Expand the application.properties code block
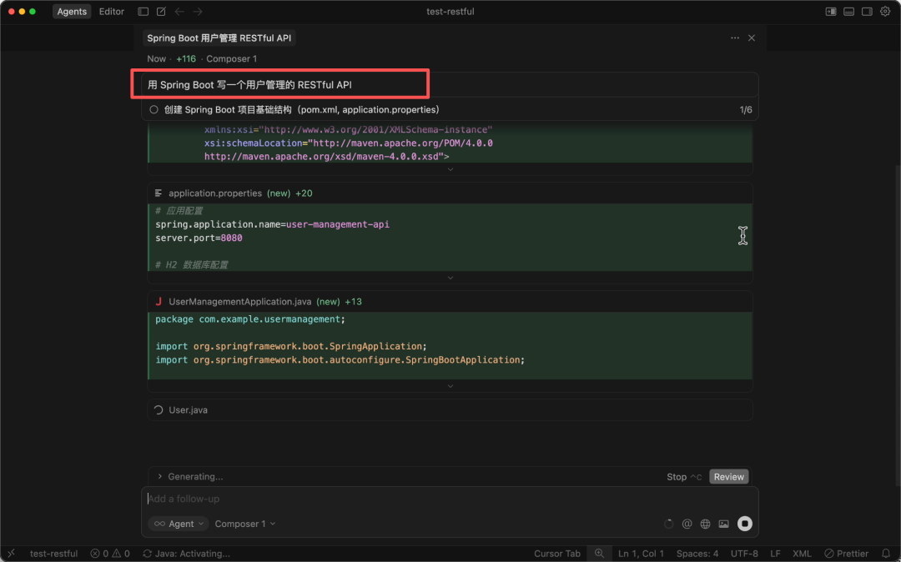Image resolution: width=901 pixels, height=562 pixels. click(x=450, y=278)
